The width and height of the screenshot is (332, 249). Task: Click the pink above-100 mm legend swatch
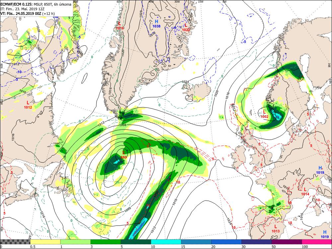(317, 242)
